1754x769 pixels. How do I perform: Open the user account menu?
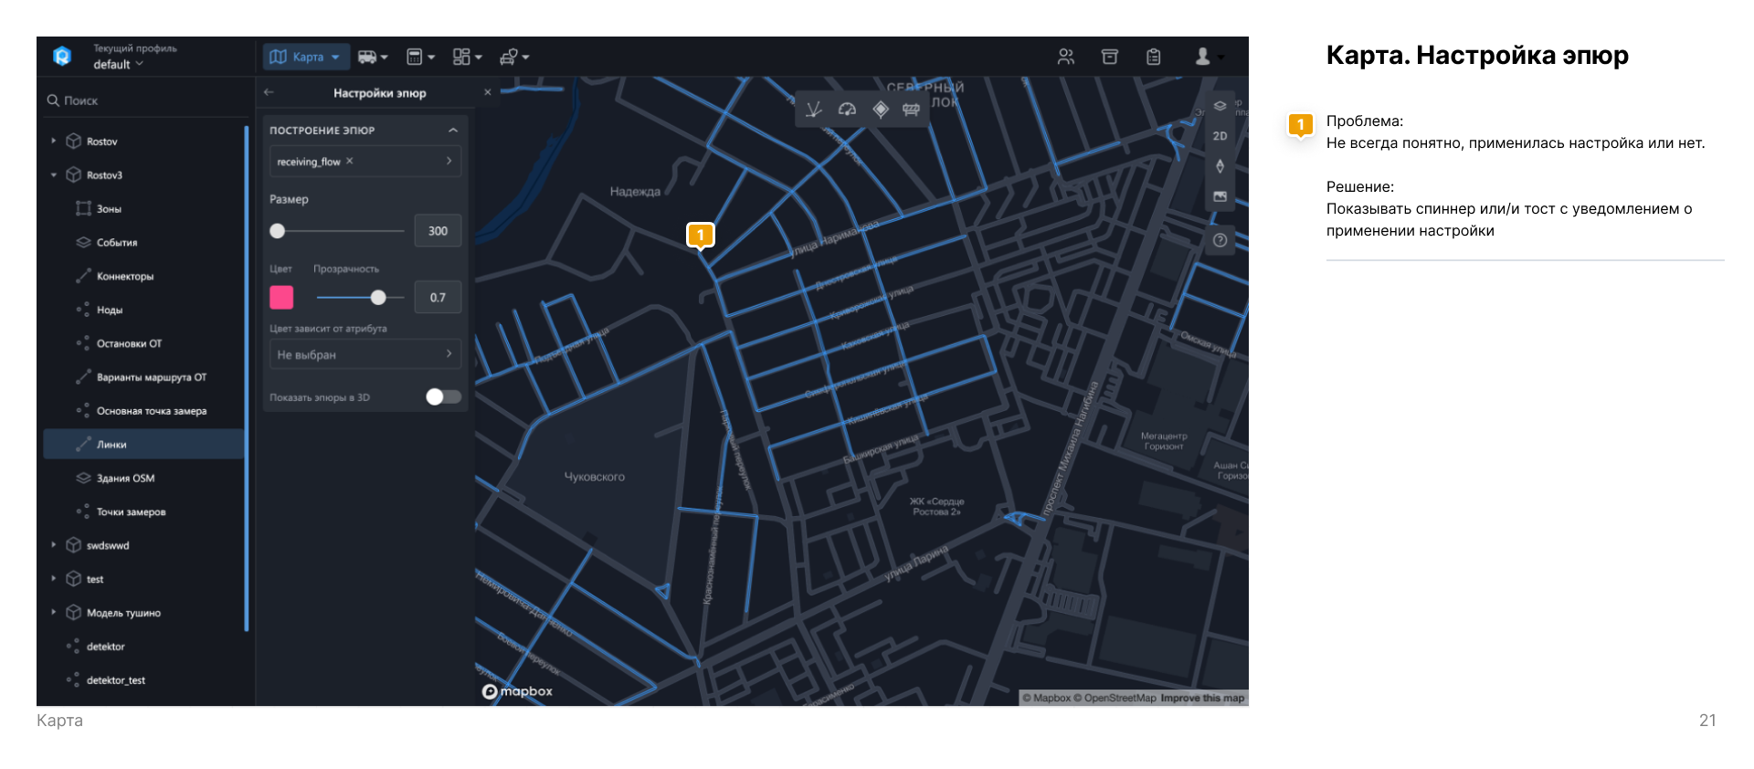pos(1209,57)
